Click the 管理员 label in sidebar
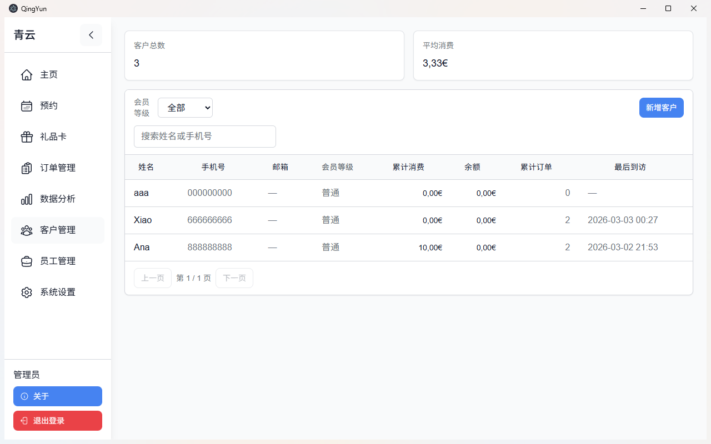The height and width of the screenshot is (444, 711). (27, 375)
